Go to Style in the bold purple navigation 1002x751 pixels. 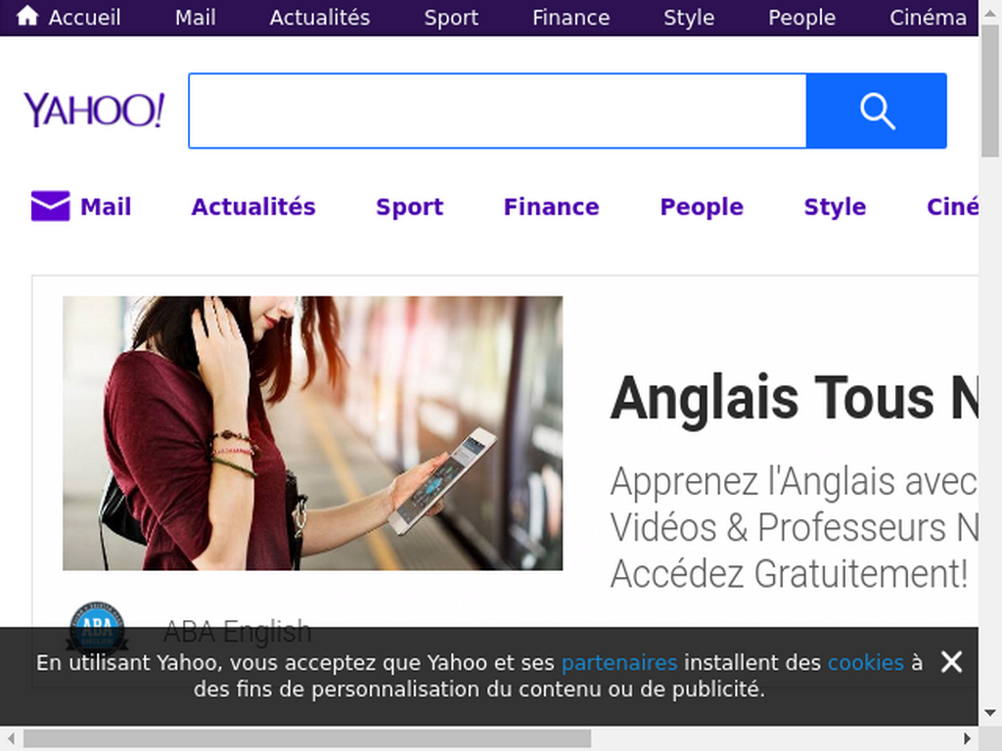click(x=835, y=207)
